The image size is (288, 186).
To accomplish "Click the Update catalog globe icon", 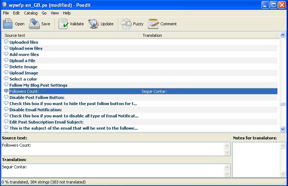I will tap(94, 24).
